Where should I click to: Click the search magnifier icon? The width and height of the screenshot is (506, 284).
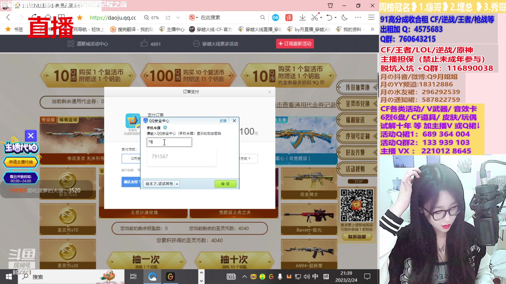tap(262, 18)
